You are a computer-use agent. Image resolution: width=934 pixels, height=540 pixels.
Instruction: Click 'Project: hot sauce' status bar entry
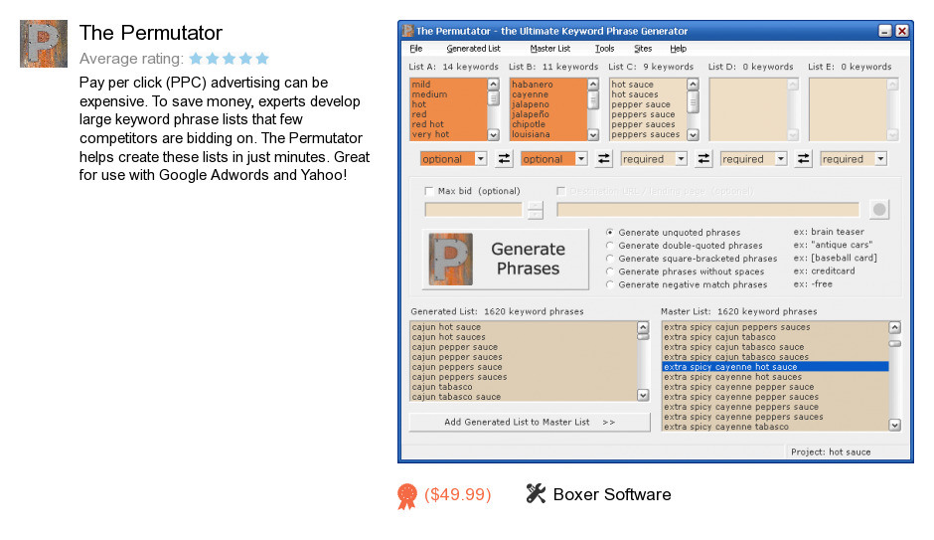click(x=831, y=451)
